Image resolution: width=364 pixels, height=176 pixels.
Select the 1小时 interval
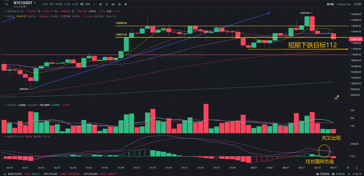(x=67, y=4)
